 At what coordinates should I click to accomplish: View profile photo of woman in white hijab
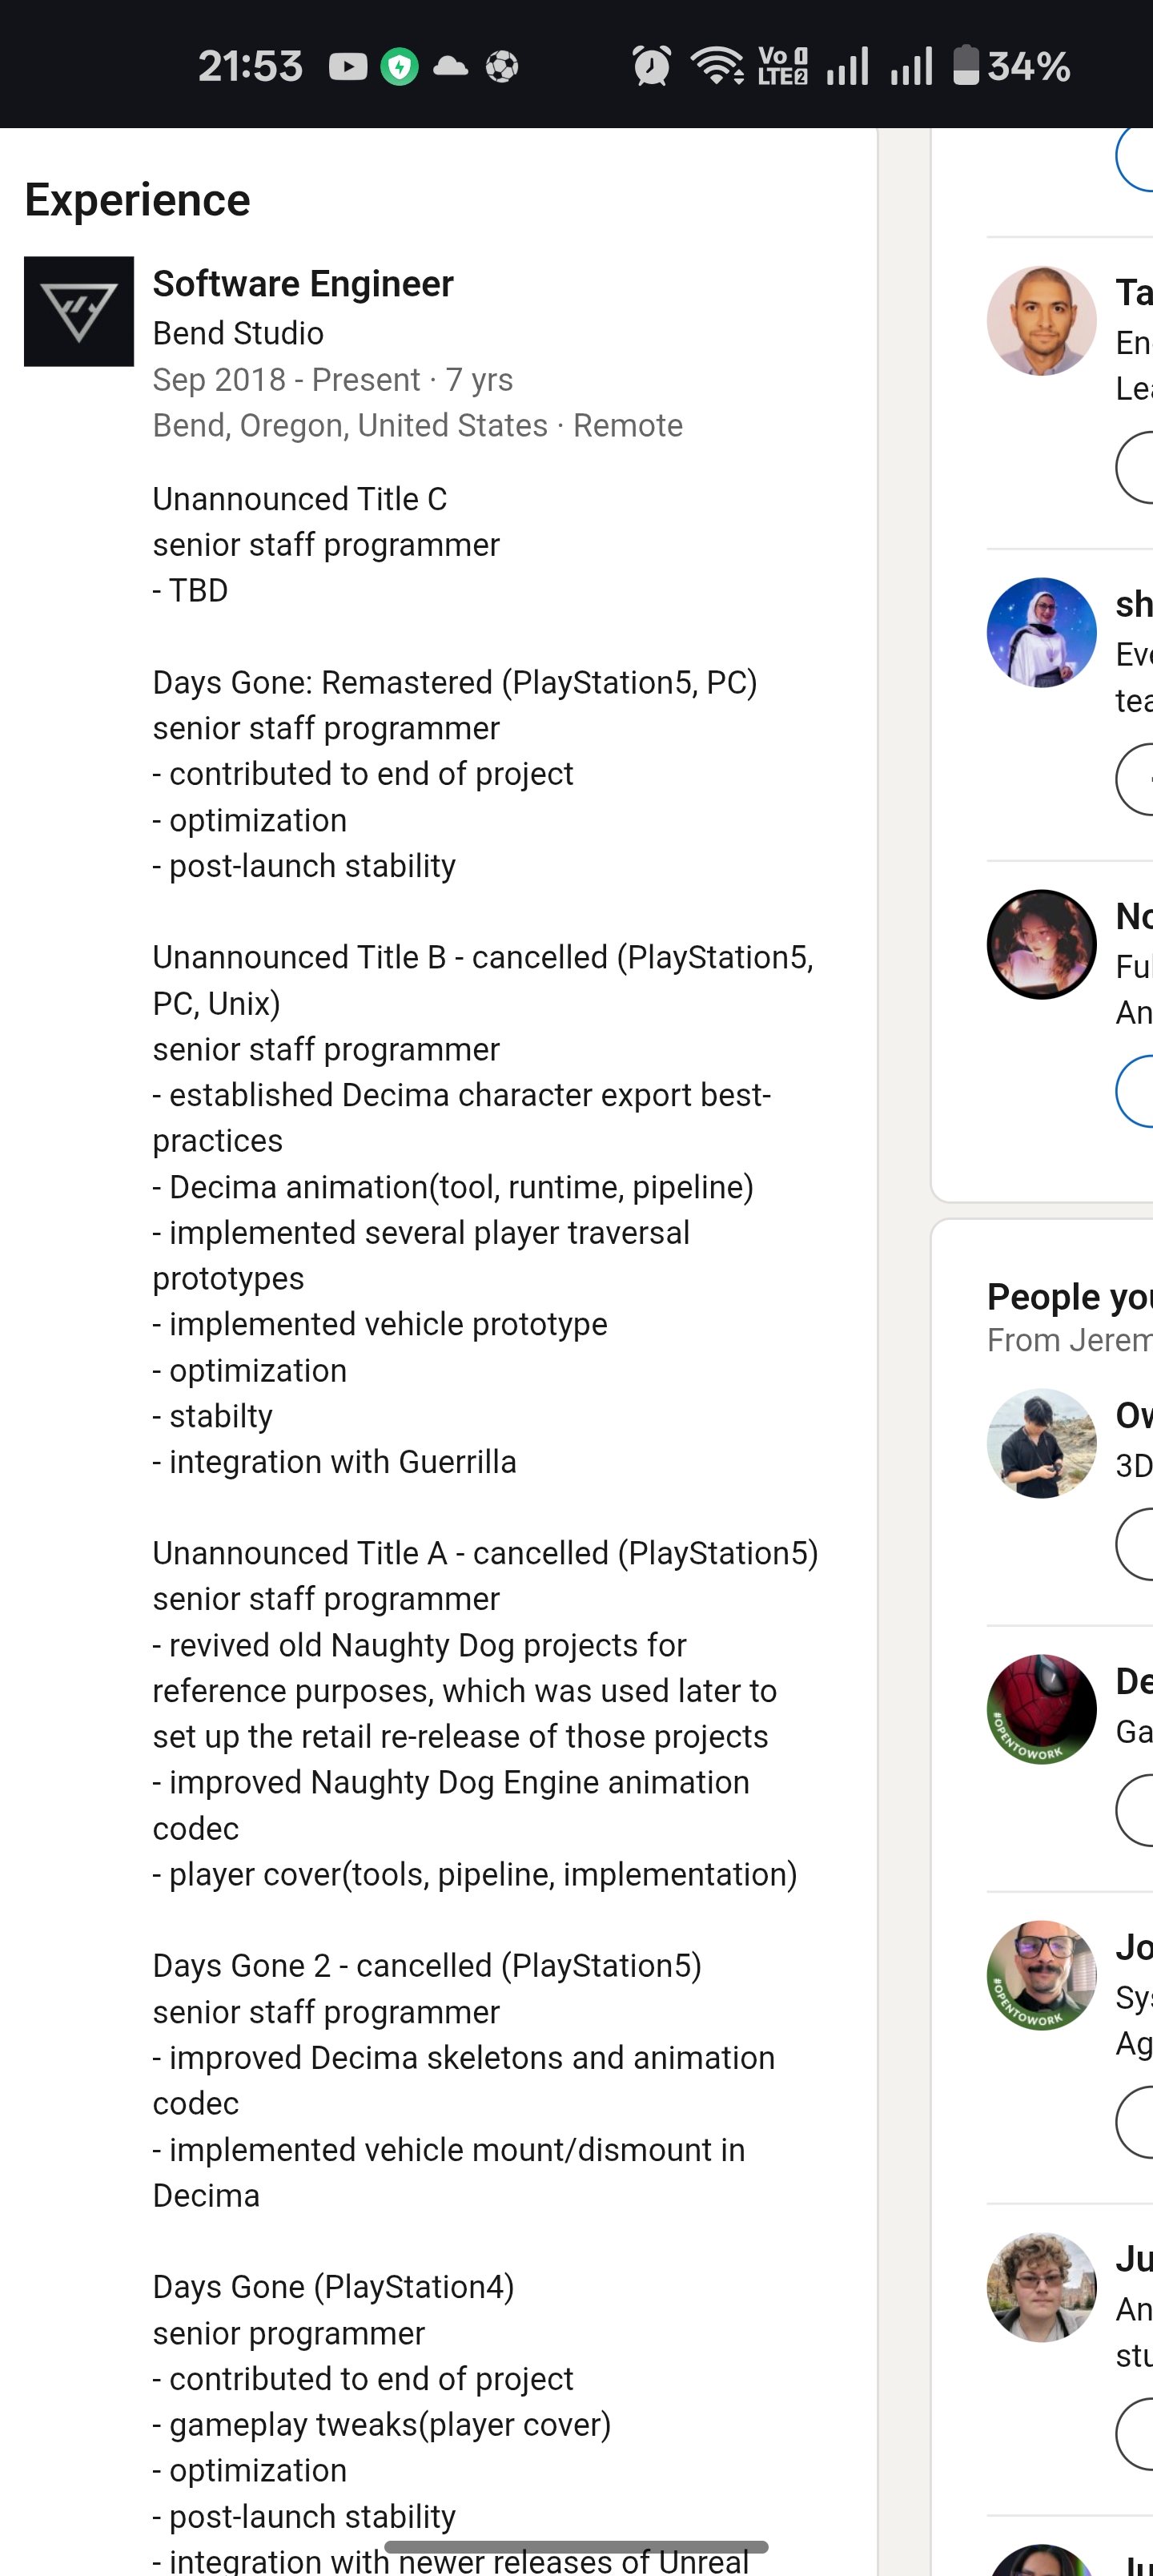[x=1041, y=632]
